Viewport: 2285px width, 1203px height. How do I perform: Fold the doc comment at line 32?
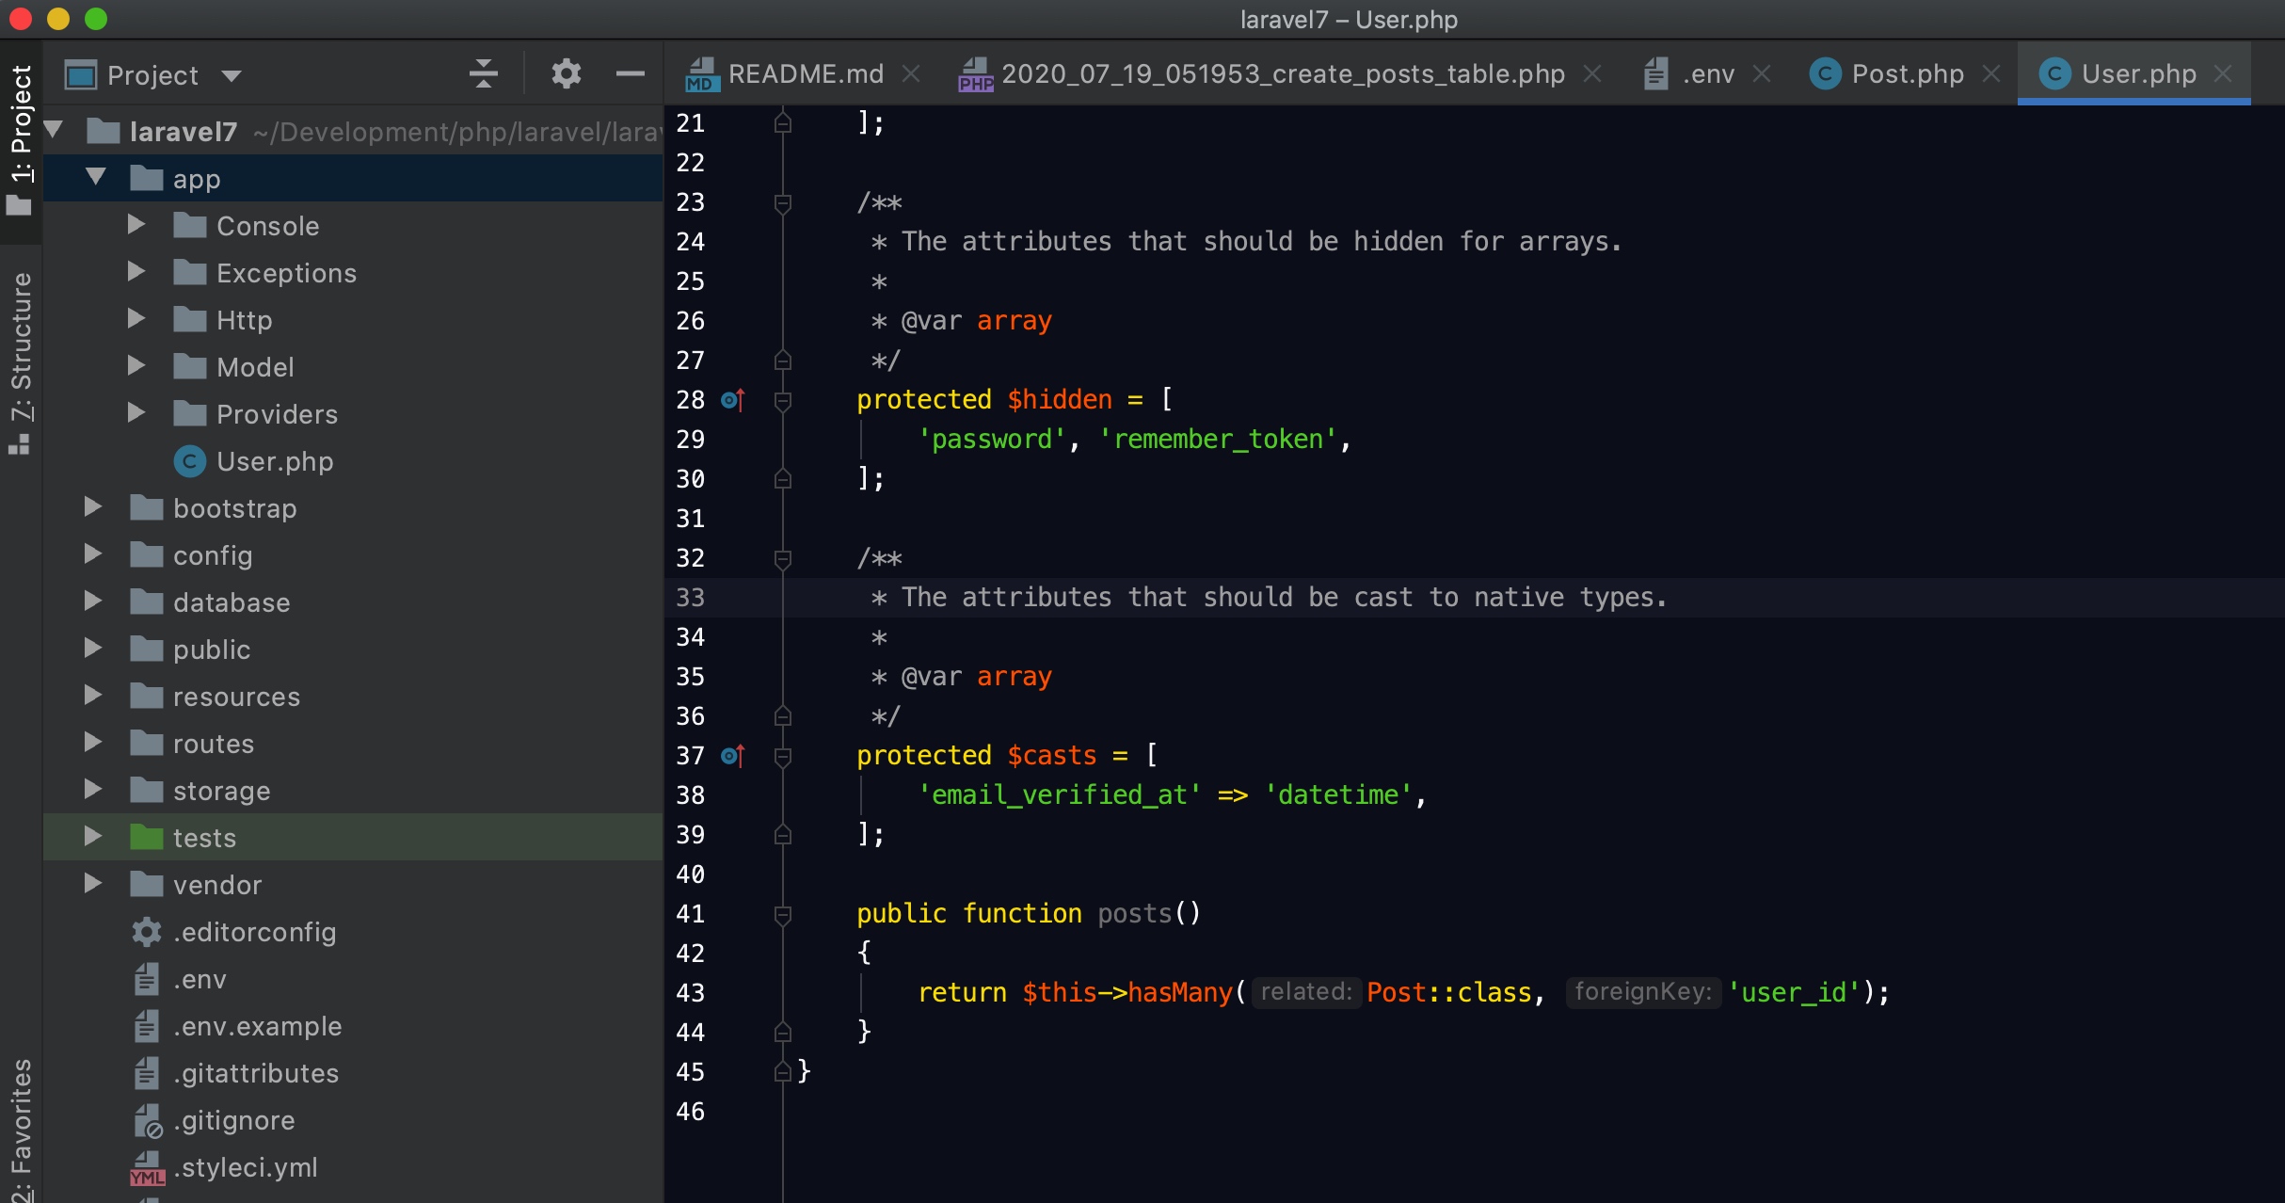click(x=782, y=558)
